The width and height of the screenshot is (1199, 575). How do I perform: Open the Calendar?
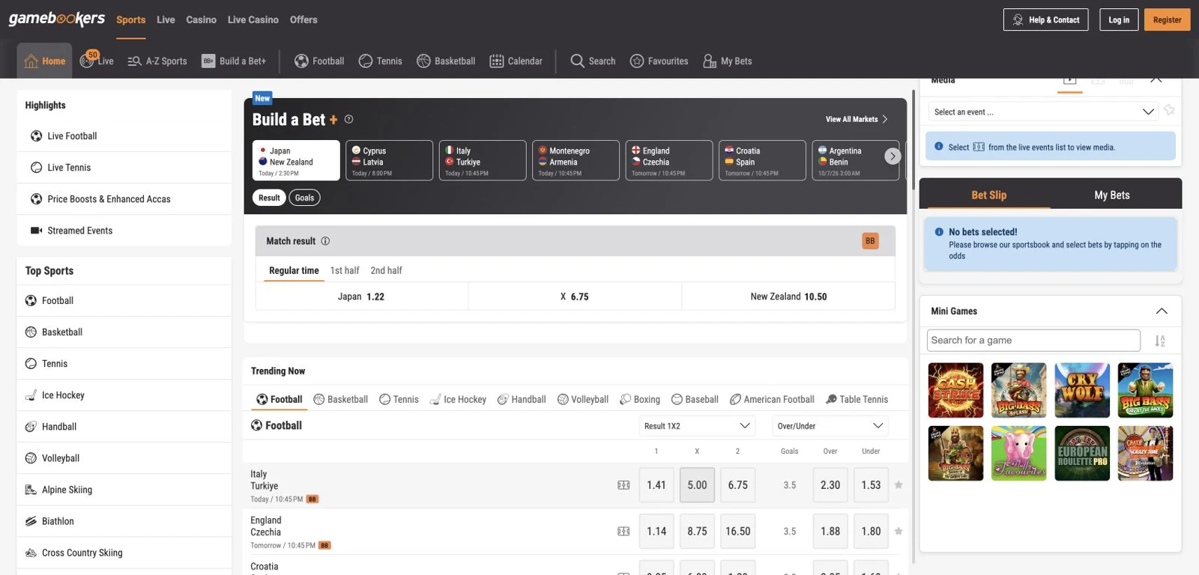point(516,61)
